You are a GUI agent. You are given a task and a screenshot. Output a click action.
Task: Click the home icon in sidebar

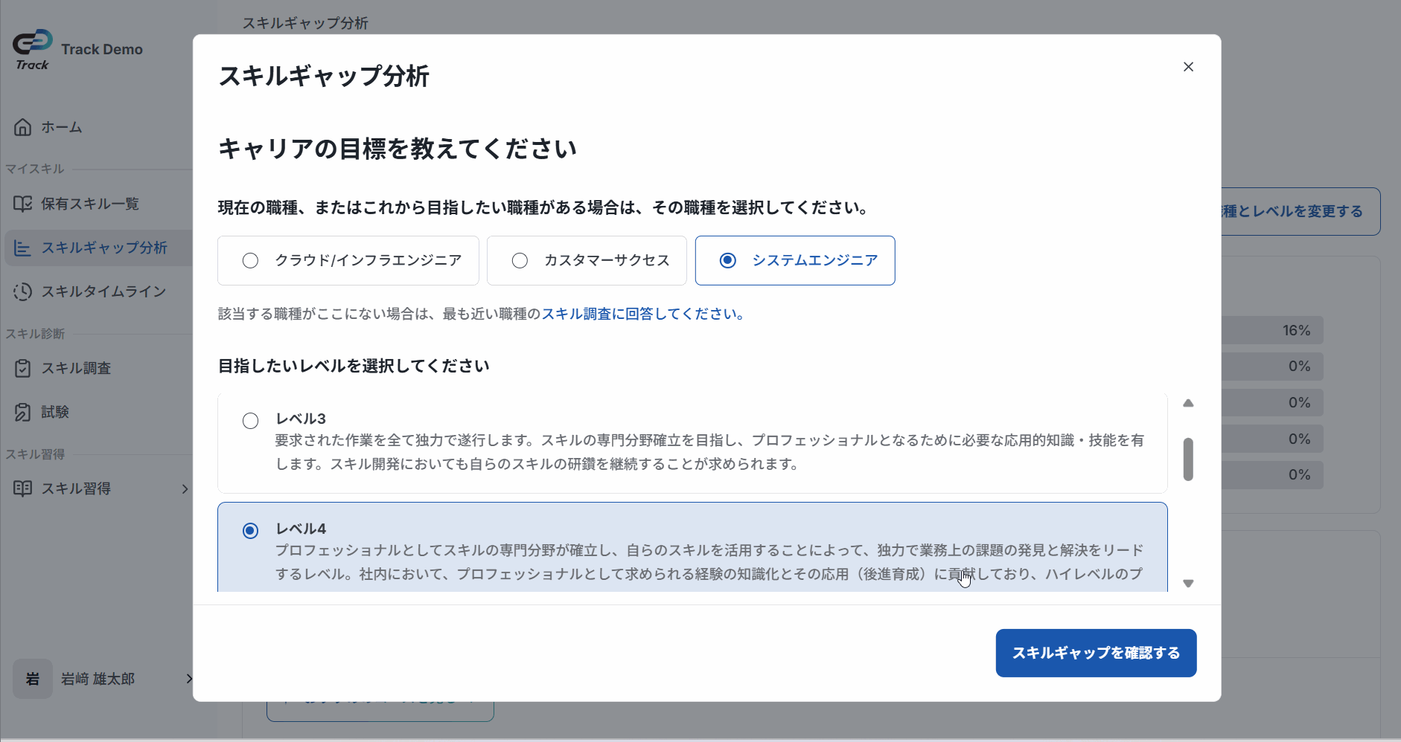coord(23,127)
